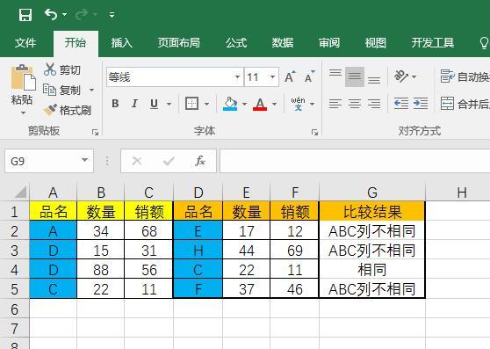Image resolution: width=490 pixels, height=349 pixels.
Task: Click the borders icon
Action: tap(191, 103)
